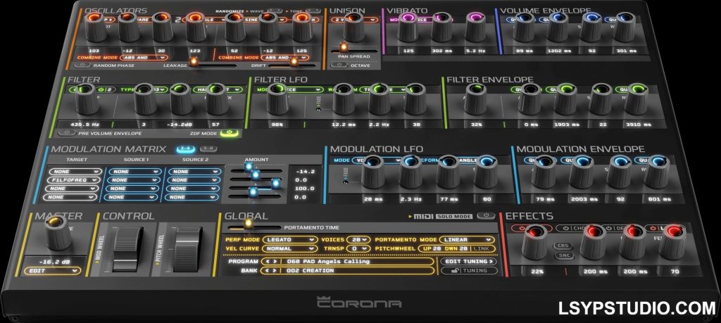The width and height of the screenshot is (721, 323).
Task: Open the MIDI menu arrow
Action: [410, 216]
